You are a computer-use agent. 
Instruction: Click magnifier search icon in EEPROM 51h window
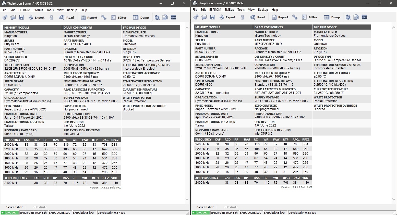(157, 17)
